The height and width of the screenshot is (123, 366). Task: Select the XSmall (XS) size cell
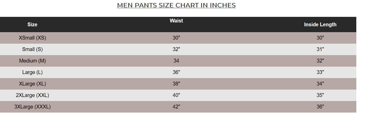click(x=32, y=38)
